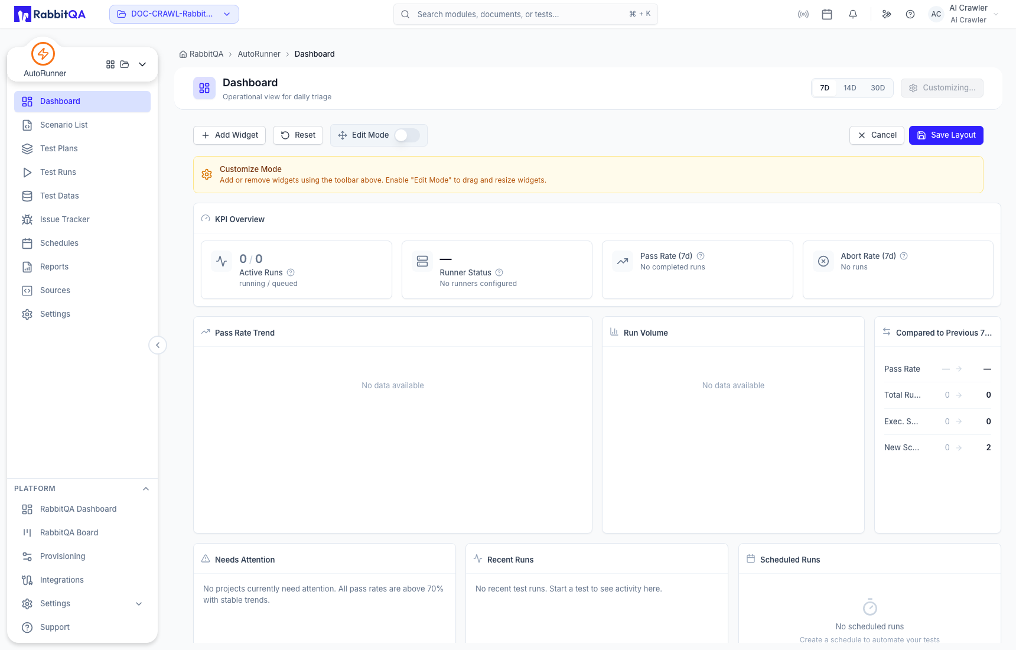Open the live broadcast signal icon
Image resolution: width=1016 pixels, height=650 pixels.
[x=803, y=14]
